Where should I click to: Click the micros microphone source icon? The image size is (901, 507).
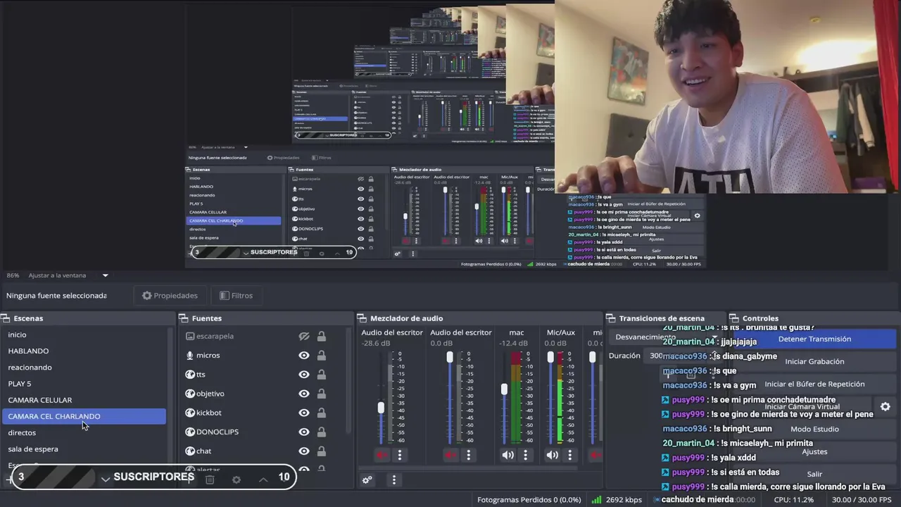(x=190, y=356)
